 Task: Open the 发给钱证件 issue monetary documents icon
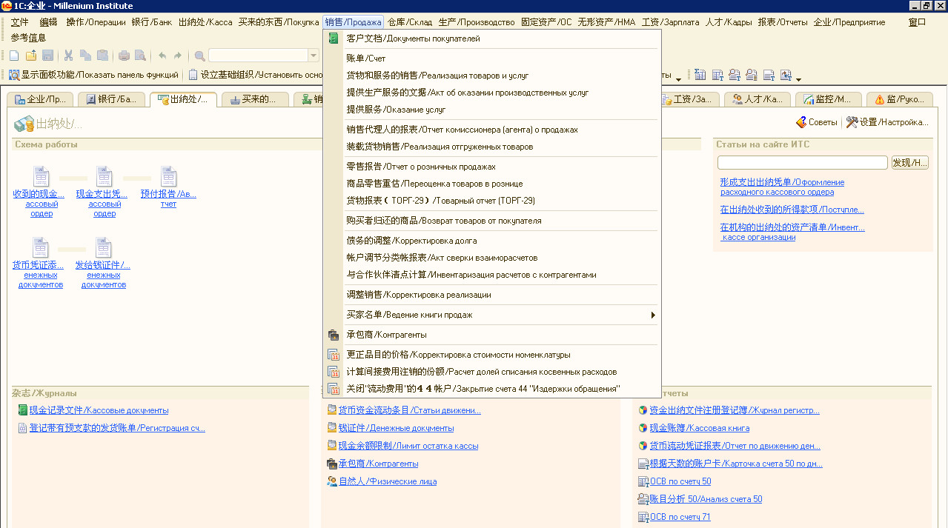pyautogui.click(x=105, y=247)
